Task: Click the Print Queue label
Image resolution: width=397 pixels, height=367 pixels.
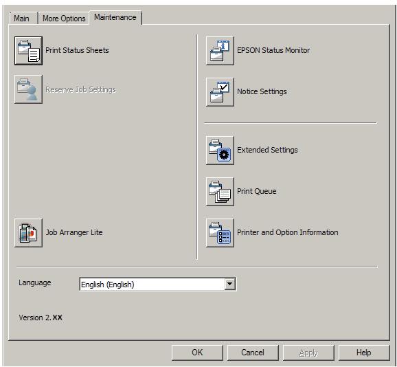Action: [256, 191]
